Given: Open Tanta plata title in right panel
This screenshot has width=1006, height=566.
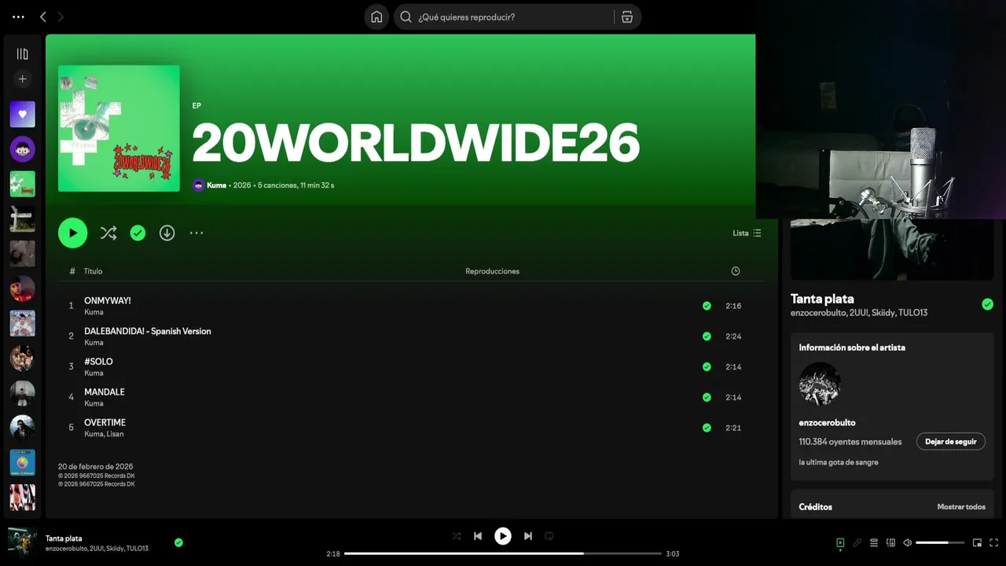Looking at the screenshot, I should (x=822, y=299).
